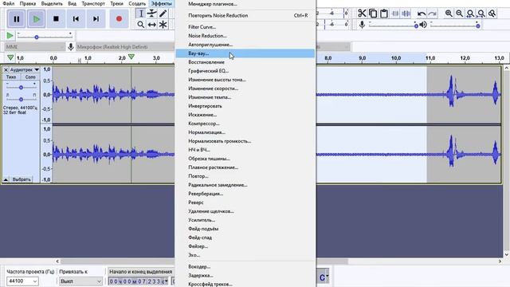The height and width of the screenshot is (287, 510).
Task: Close the audio track with X button
Action: coord(6,70)
